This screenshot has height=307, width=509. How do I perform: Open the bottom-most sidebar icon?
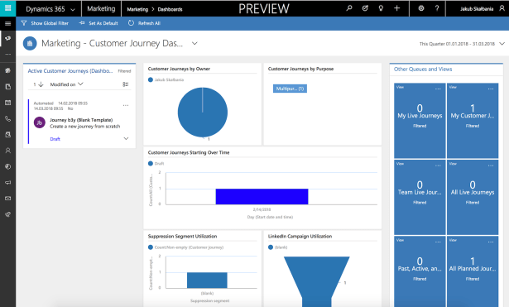tap(7, 214)
